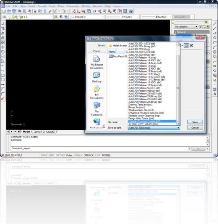
Task: Select the Mirror tool in left toolbar
Action: point(3,33)
